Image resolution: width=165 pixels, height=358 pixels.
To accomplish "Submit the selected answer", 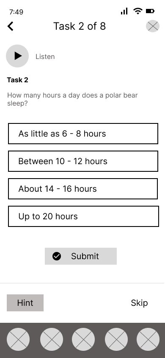I will [81, 256].
